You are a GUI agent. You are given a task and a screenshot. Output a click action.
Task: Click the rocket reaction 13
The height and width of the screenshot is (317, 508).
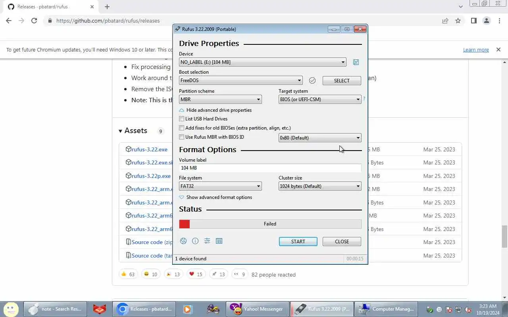point(218,274)
